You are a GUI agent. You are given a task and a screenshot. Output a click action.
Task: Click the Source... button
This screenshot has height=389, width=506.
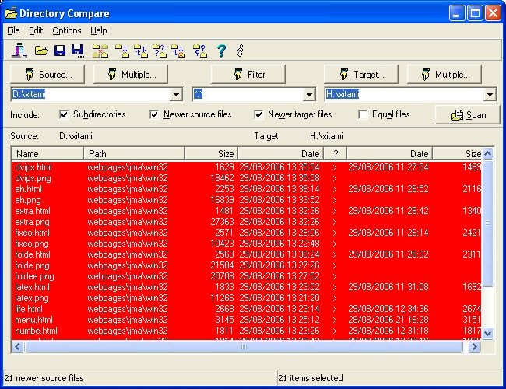pyautogui.click(x=47, y=75)
